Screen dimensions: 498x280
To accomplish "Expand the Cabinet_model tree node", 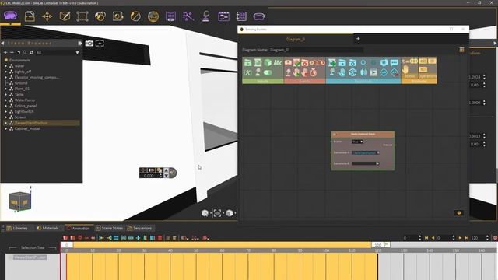I will pos(5,128).
